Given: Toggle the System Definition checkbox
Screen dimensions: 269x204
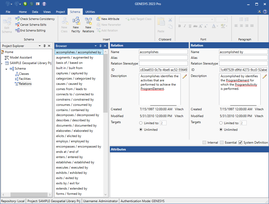Looking at the screenshot, I should 240,143.
